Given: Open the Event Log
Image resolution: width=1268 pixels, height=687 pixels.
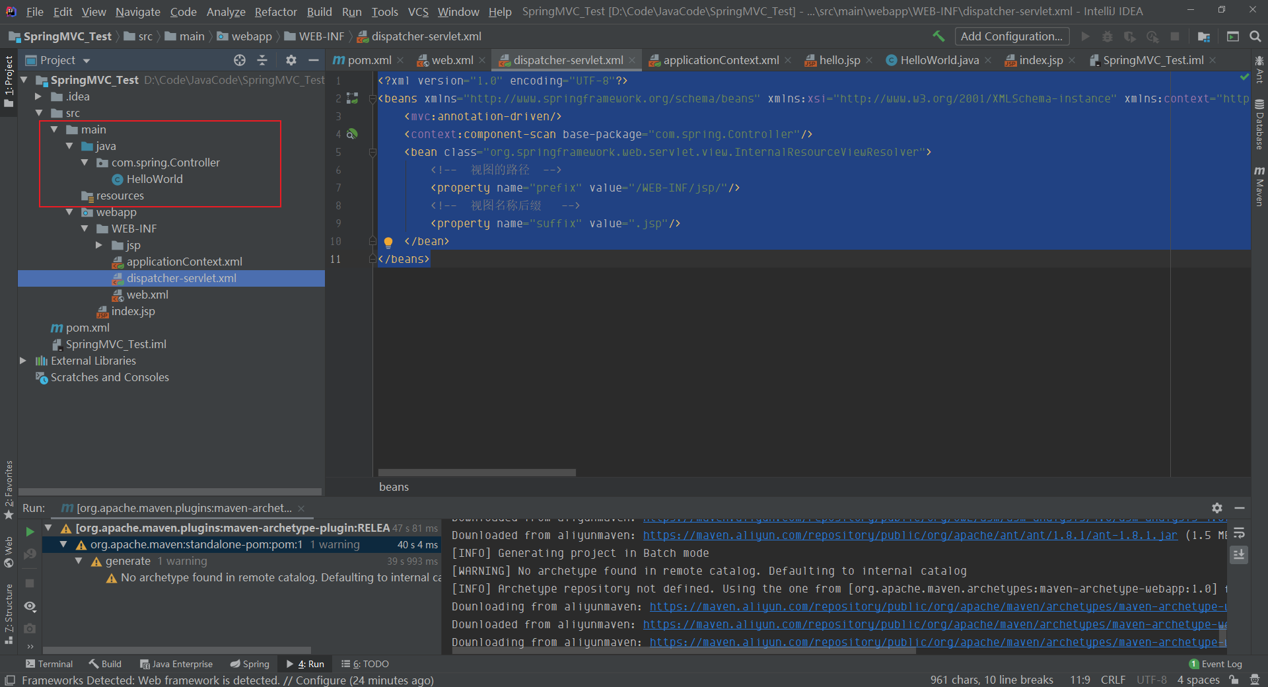Looking at the screenshot, I should (1215, 664).
